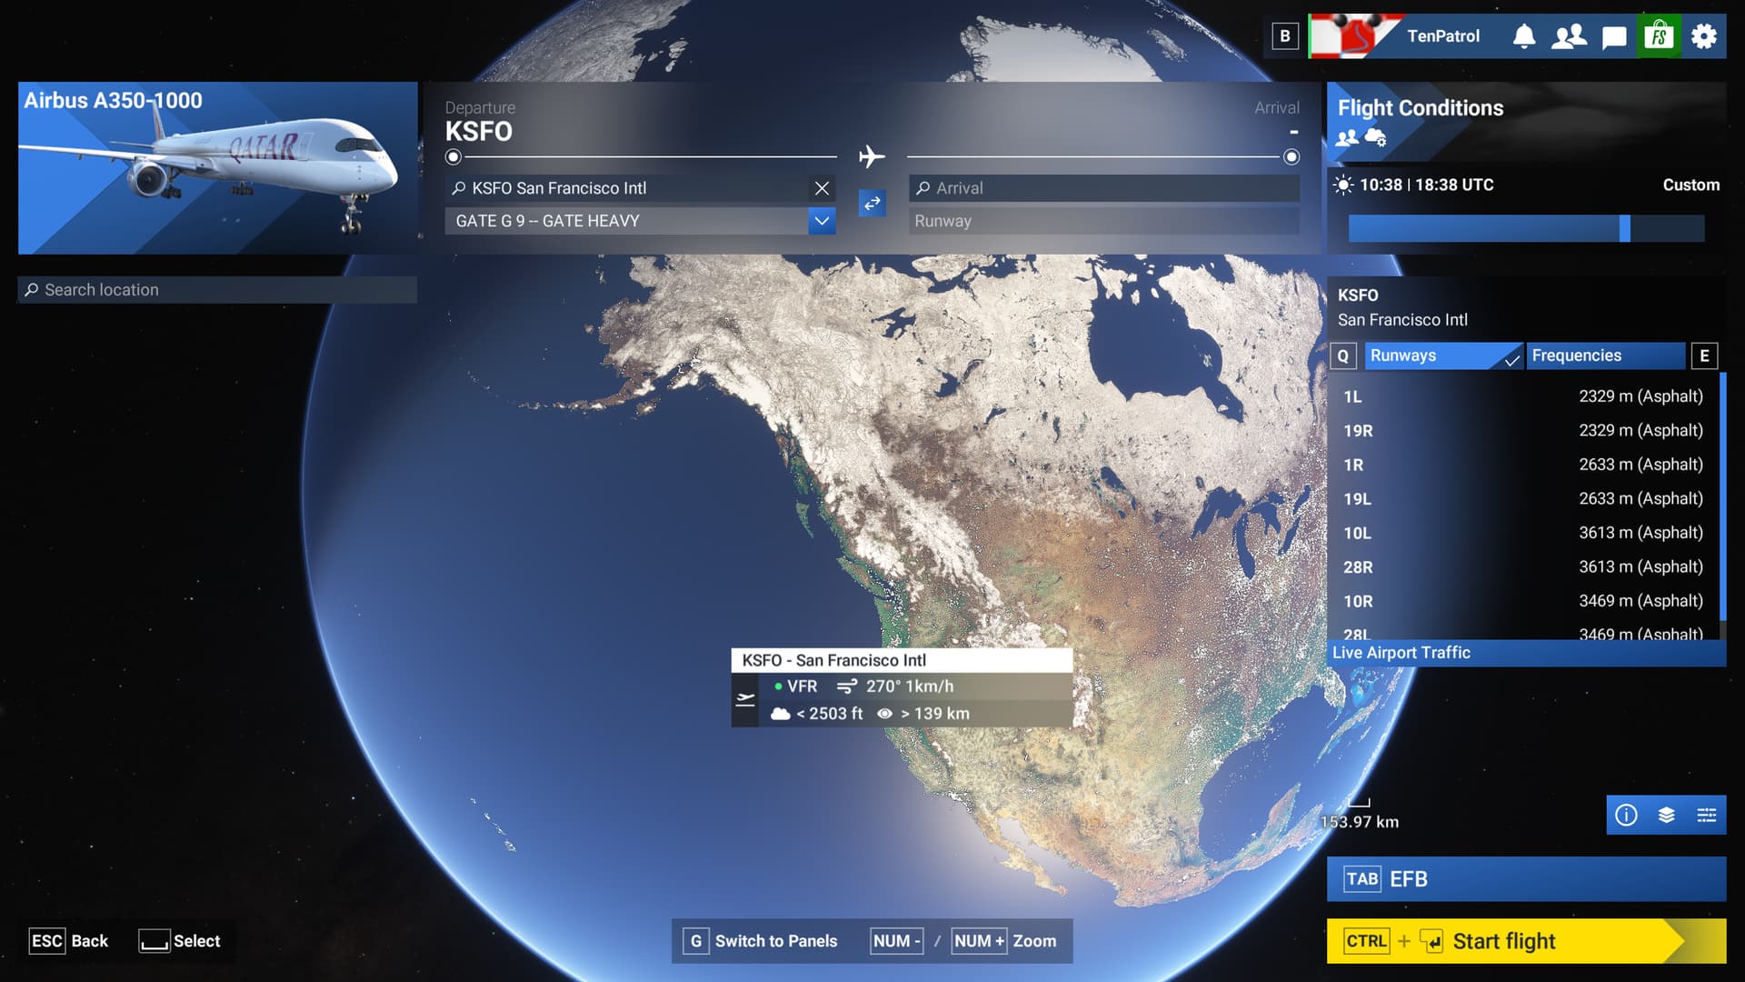The width and height of the screenshot is (1745, 982).
Task: Open the map info icon
Action: tap(1626, 815)
